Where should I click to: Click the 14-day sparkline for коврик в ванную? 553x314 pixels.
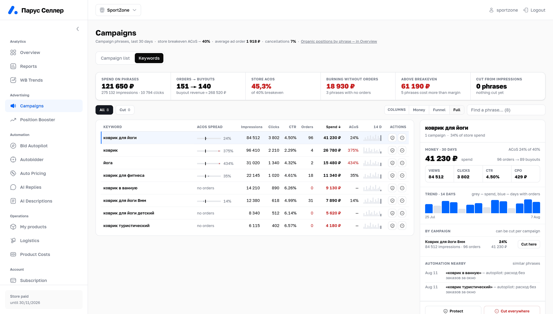372,188
